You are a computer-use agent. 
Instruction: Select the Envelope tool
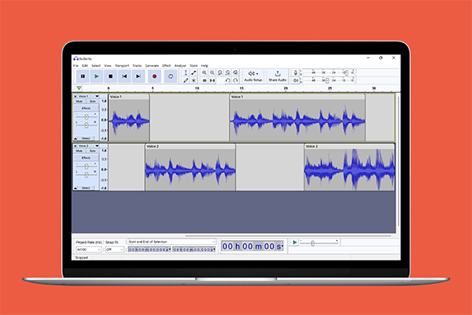click(194, 72)
